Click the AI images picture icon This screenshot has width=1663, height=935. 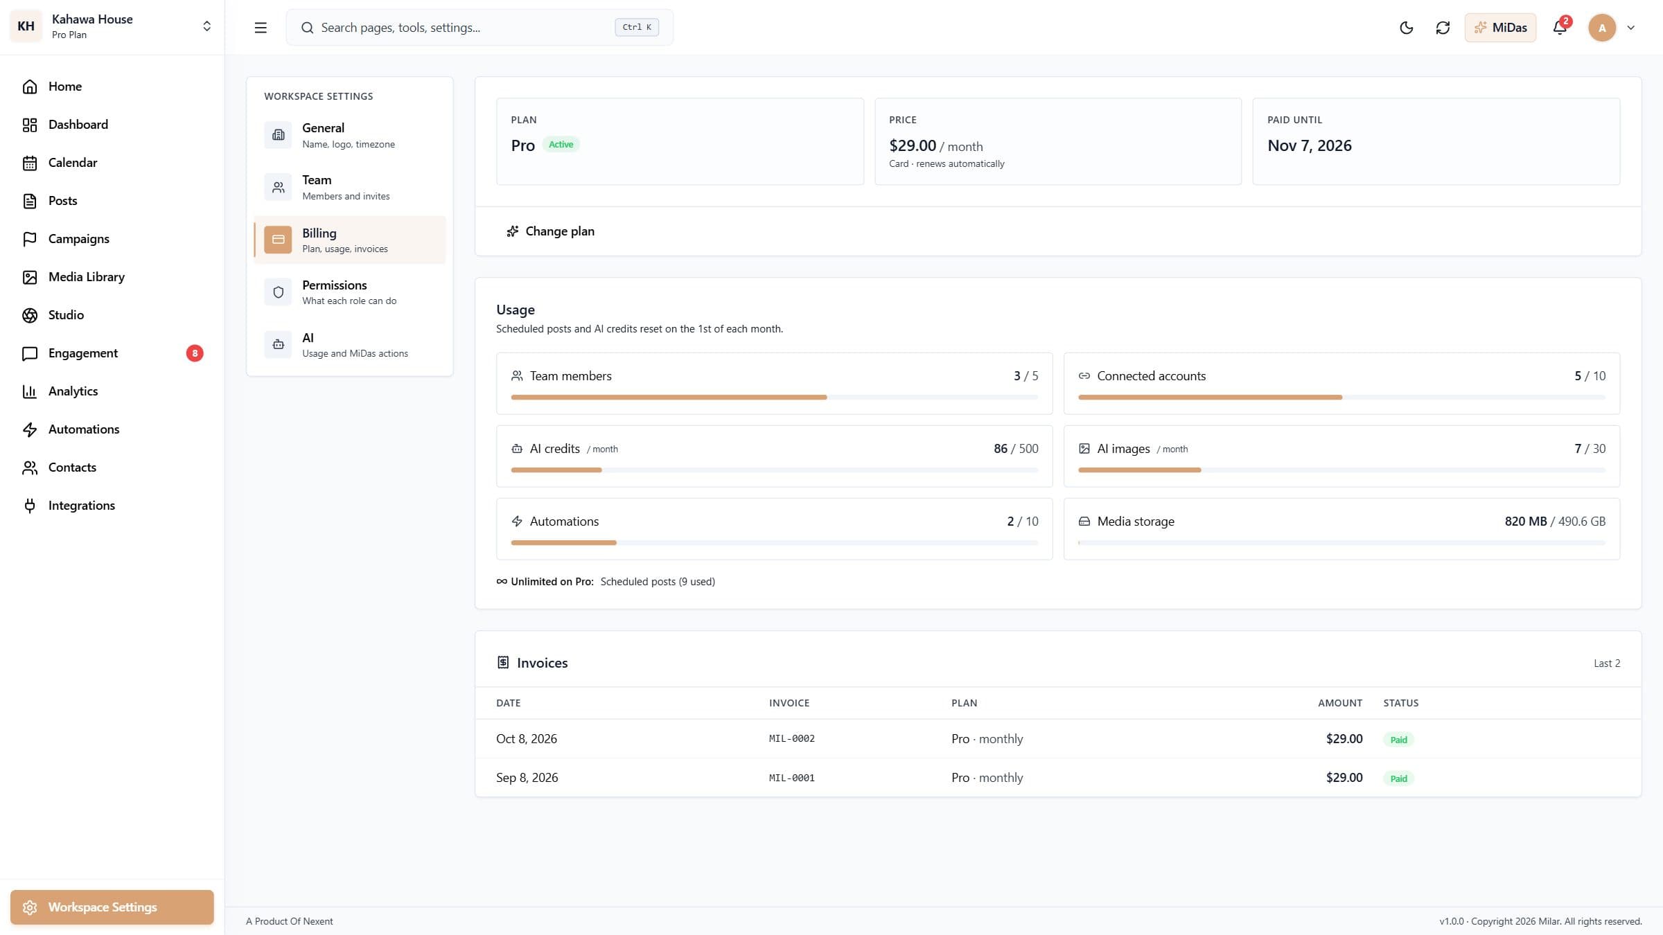pos(1084,449)
